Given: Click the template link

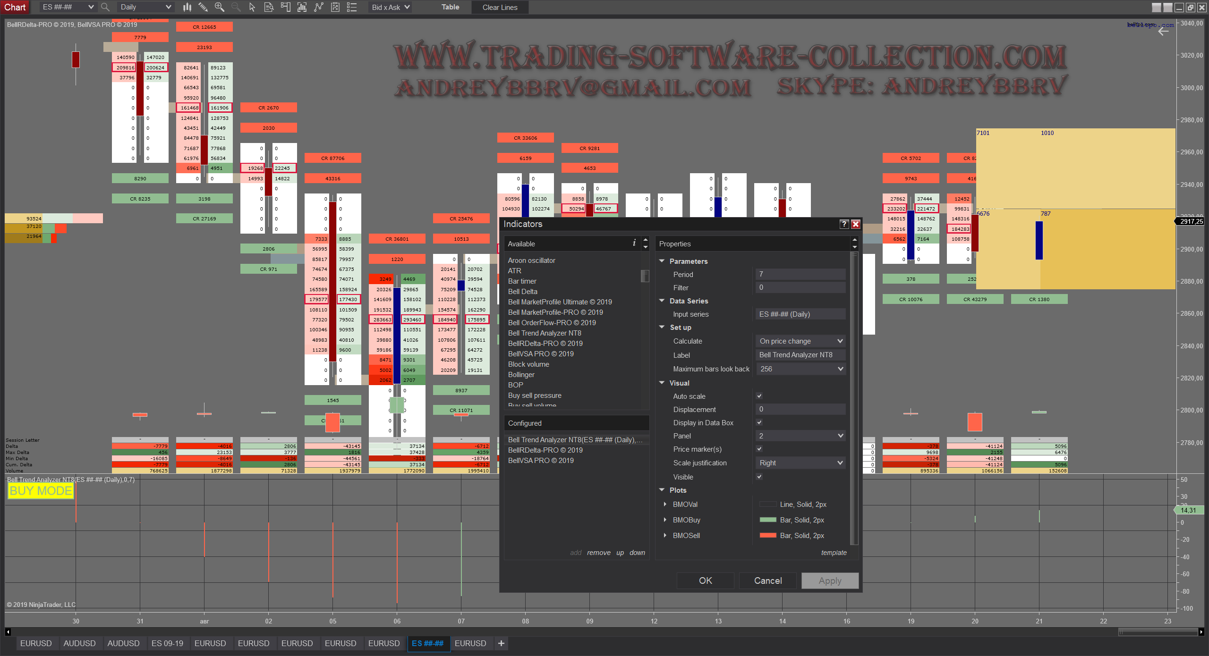Looking at the screenshot, I should click(x=834, y=553).
